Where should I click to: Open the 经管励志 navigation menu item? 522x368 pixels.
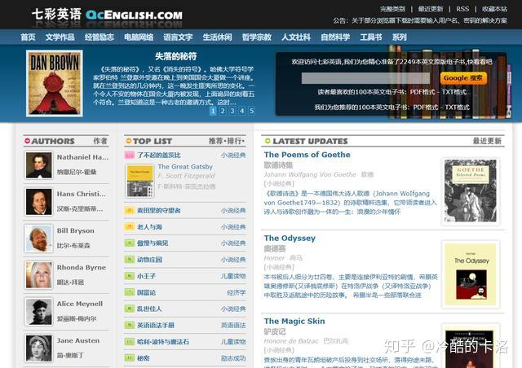[x=100, y=37]
